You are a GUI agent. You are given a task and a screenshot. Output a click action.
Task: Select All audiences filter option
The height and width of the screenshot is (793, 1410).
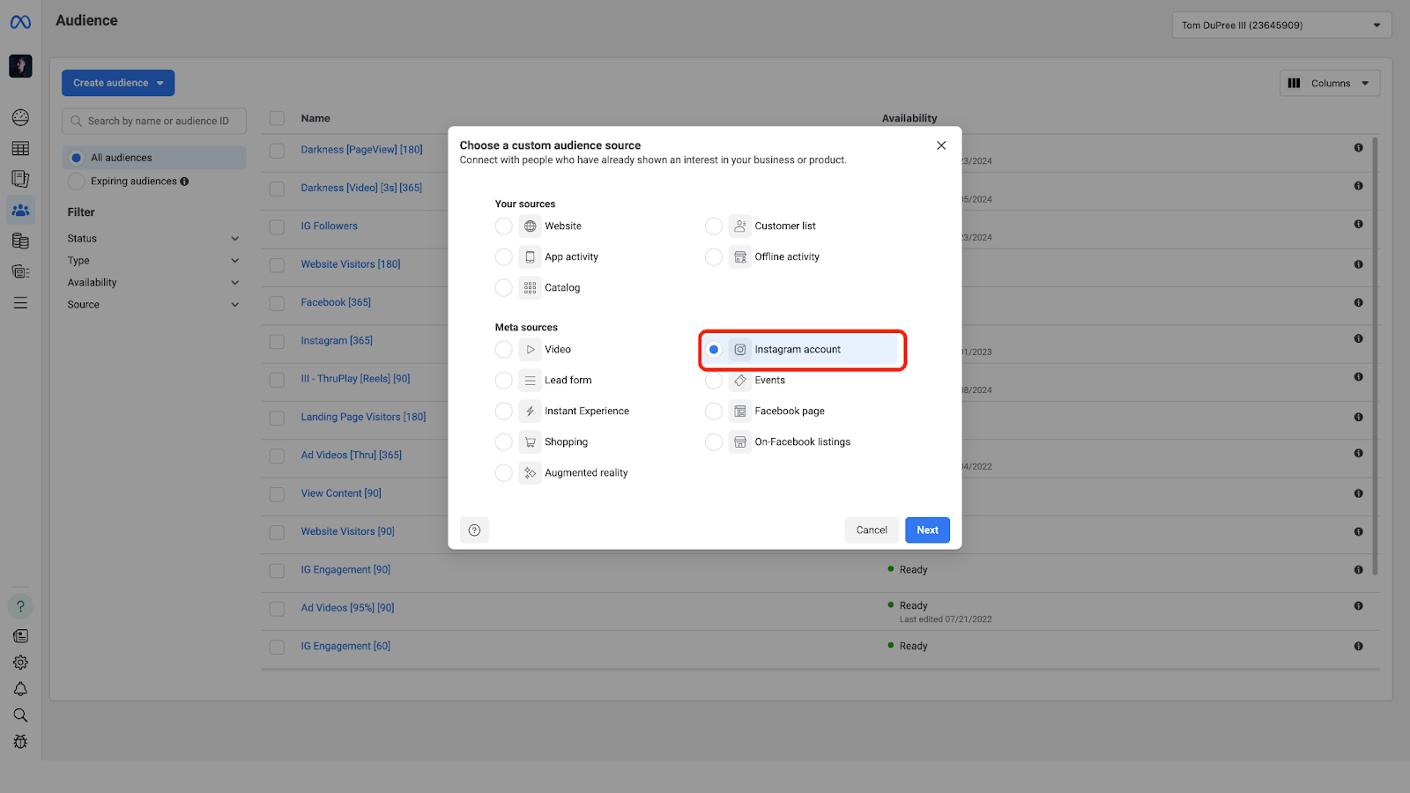point(154,158)
